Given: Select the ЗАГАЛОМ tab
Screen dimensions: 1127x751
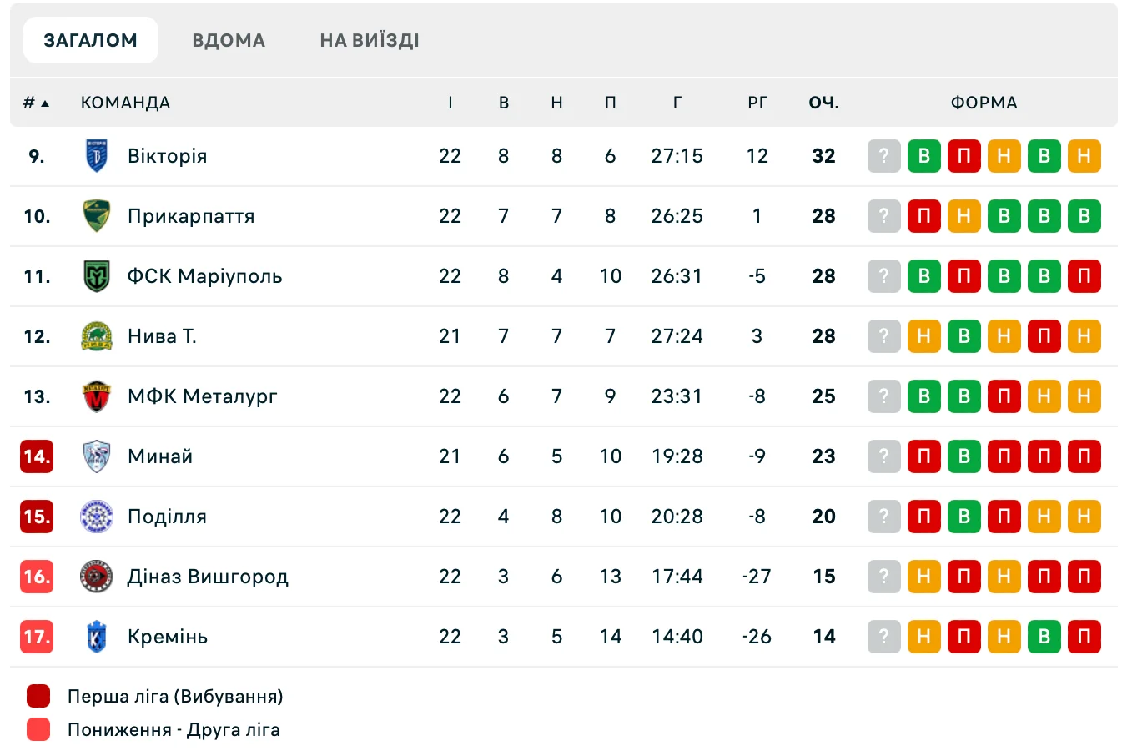Looking at the screenshot, I should [x=90, y=40].
